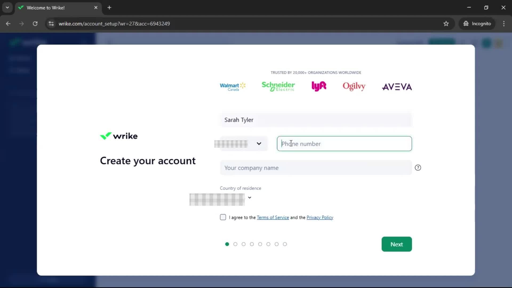Click the Your company name field
This screenshot has height=288, width=512.
pyautogui.click(x=316, y=168)
